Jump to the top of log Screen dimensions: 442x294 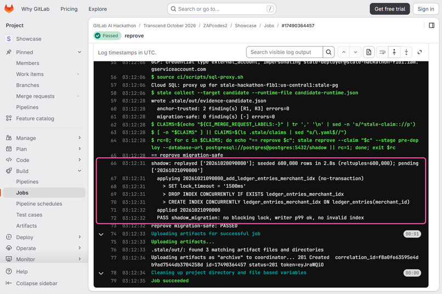394,52
